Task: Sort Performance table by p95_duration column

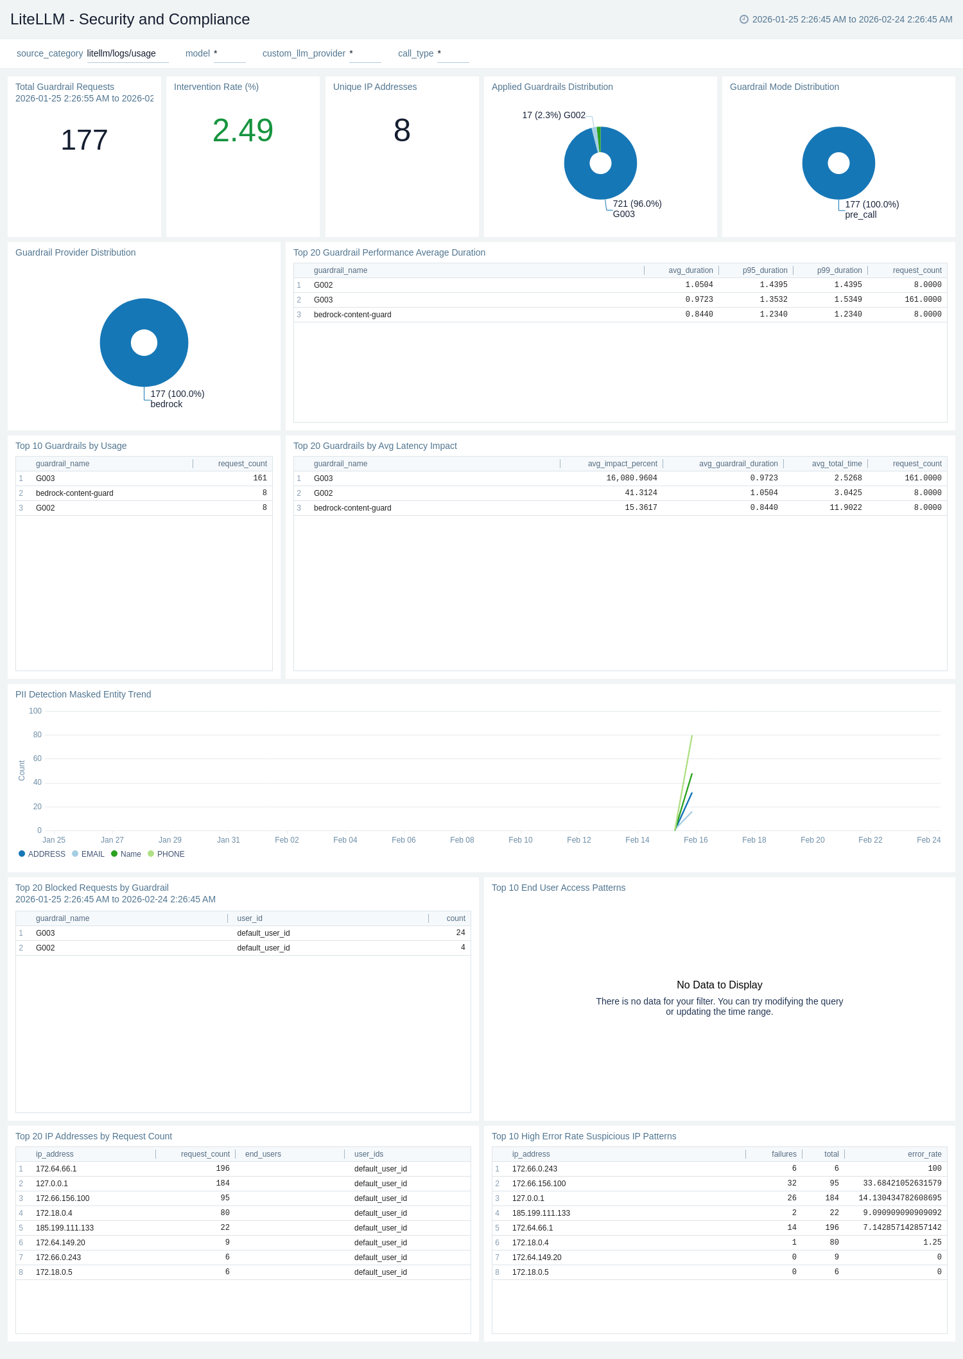Action: pyautogui.click(x=765, y=270)
